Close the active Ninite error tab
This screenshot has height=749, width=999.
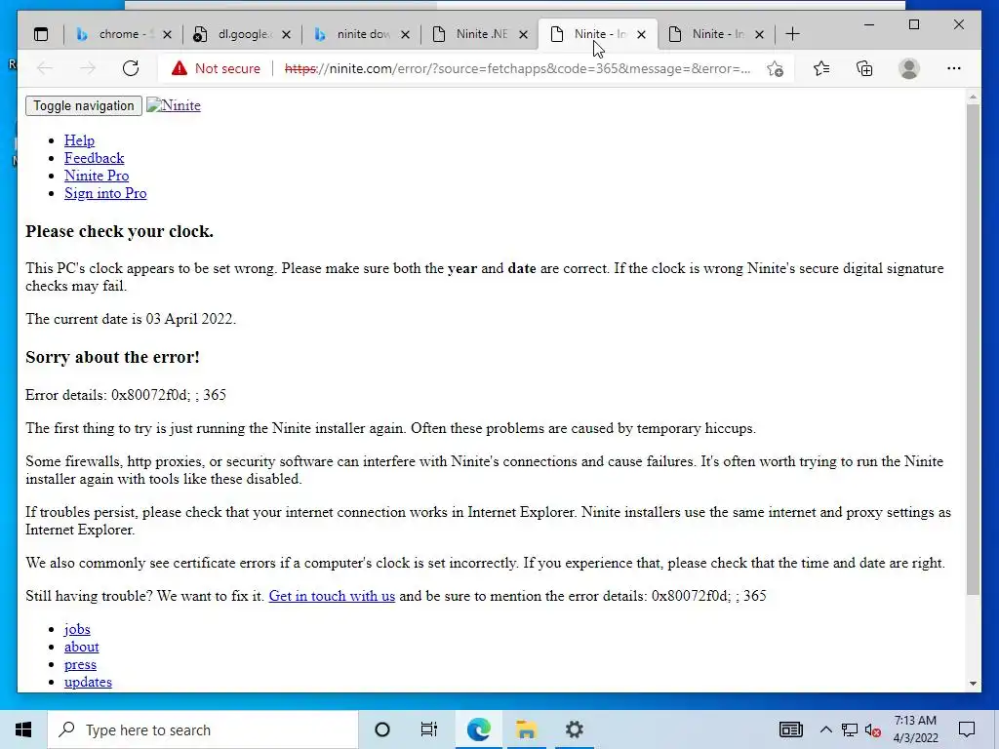click(x=641, y=35)
